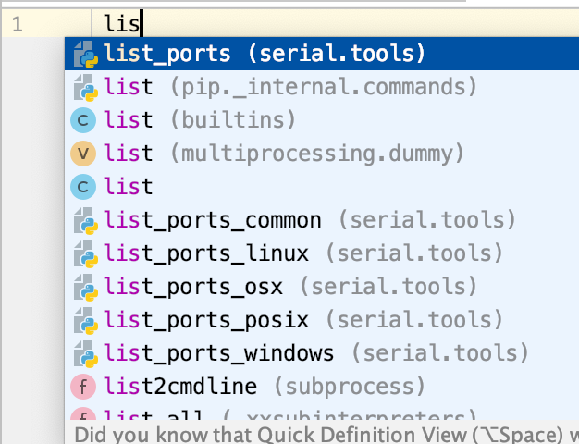Click class 'c' icon beside list (builtins)
This screenshot has height=444, width=579.
pyautogui.click(x=83, y=120)
